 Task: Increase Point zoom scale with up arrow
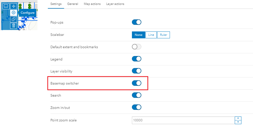tap(238, 118)
